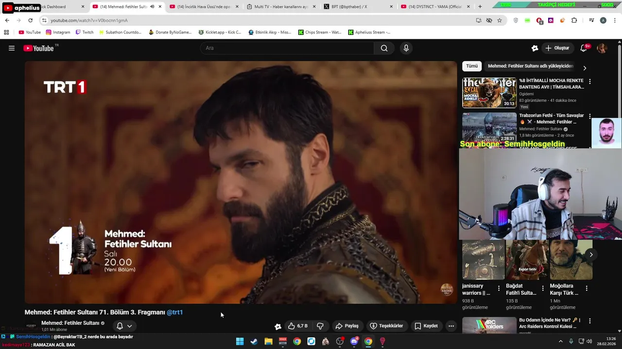Viewport: 622px width, 349px height.
Task: Open the Chrome extensions puzzle icon
Action: pos(574,20)
